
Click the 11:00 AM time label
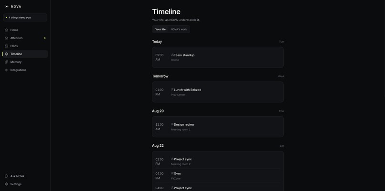(x=160, y=127)
